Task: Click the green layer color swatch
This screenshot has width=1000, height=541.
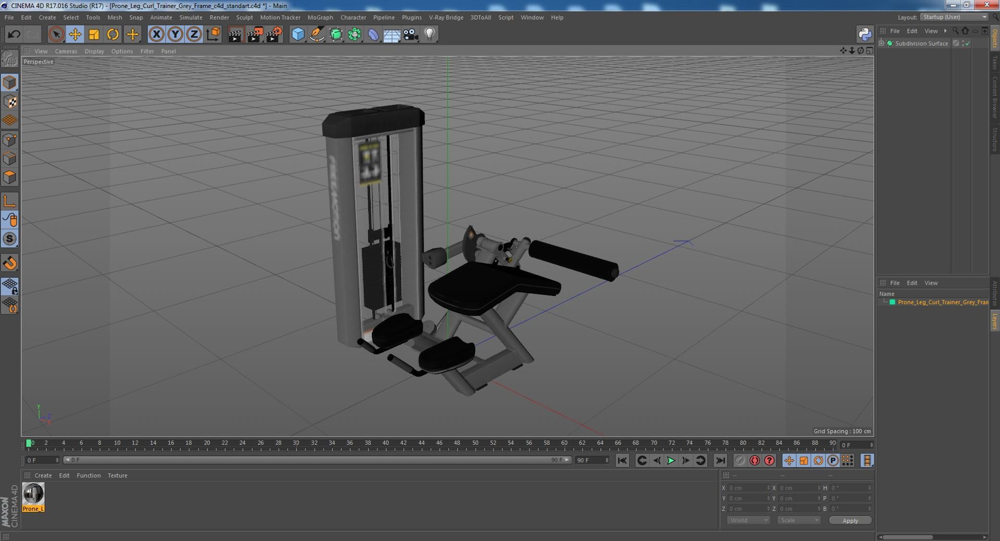Action: coord(892,302)
